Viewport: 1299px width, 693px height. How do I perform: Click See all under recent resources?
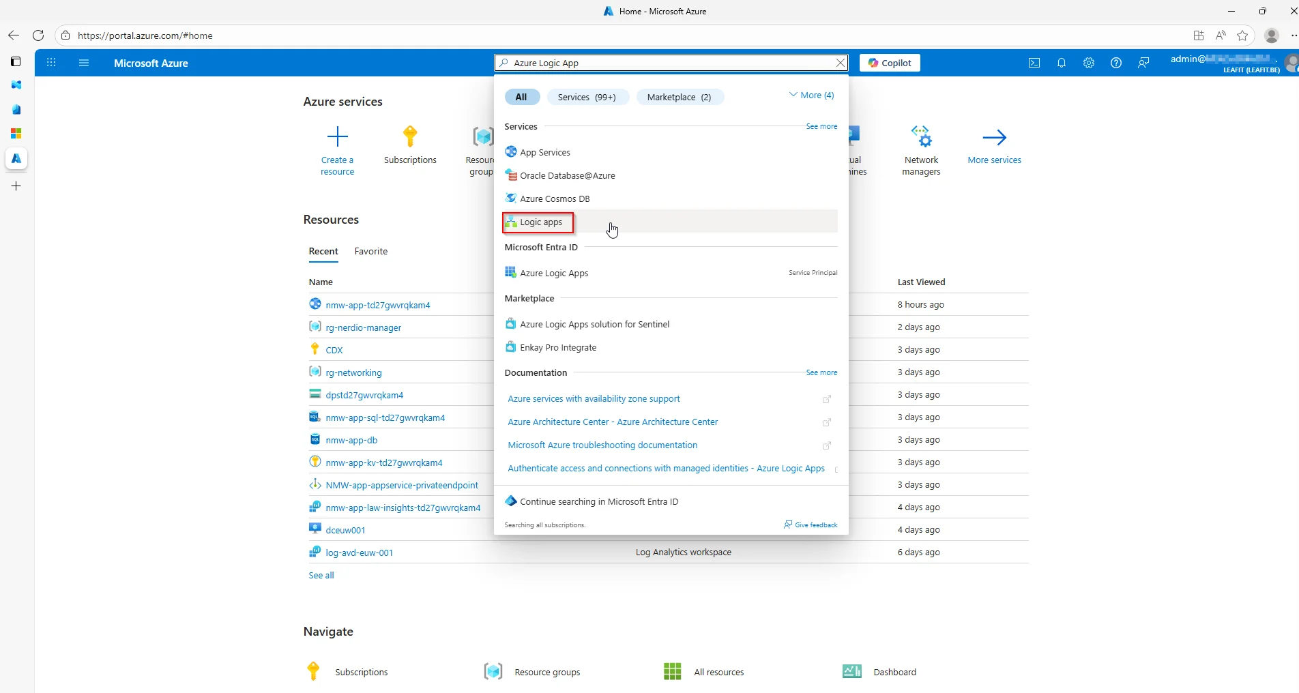point(321,575)
